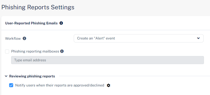Open the Workflow dropdown menu
This screenshot has height=95, width=210.
pos(139,38)
